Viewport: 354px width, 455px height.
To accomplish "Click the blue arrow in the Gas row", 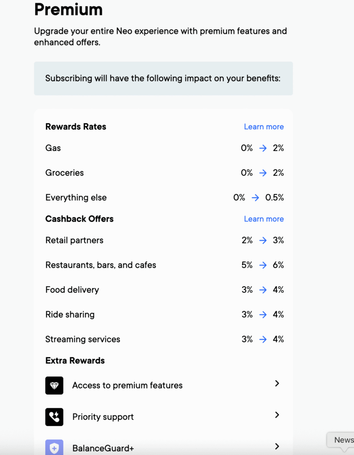I will [263, 148].
